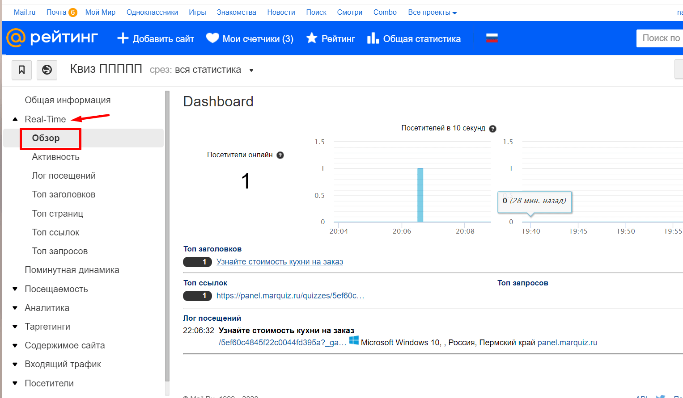
Task: Open Мой Мир in top bar
Action: (x=100, y=13)
